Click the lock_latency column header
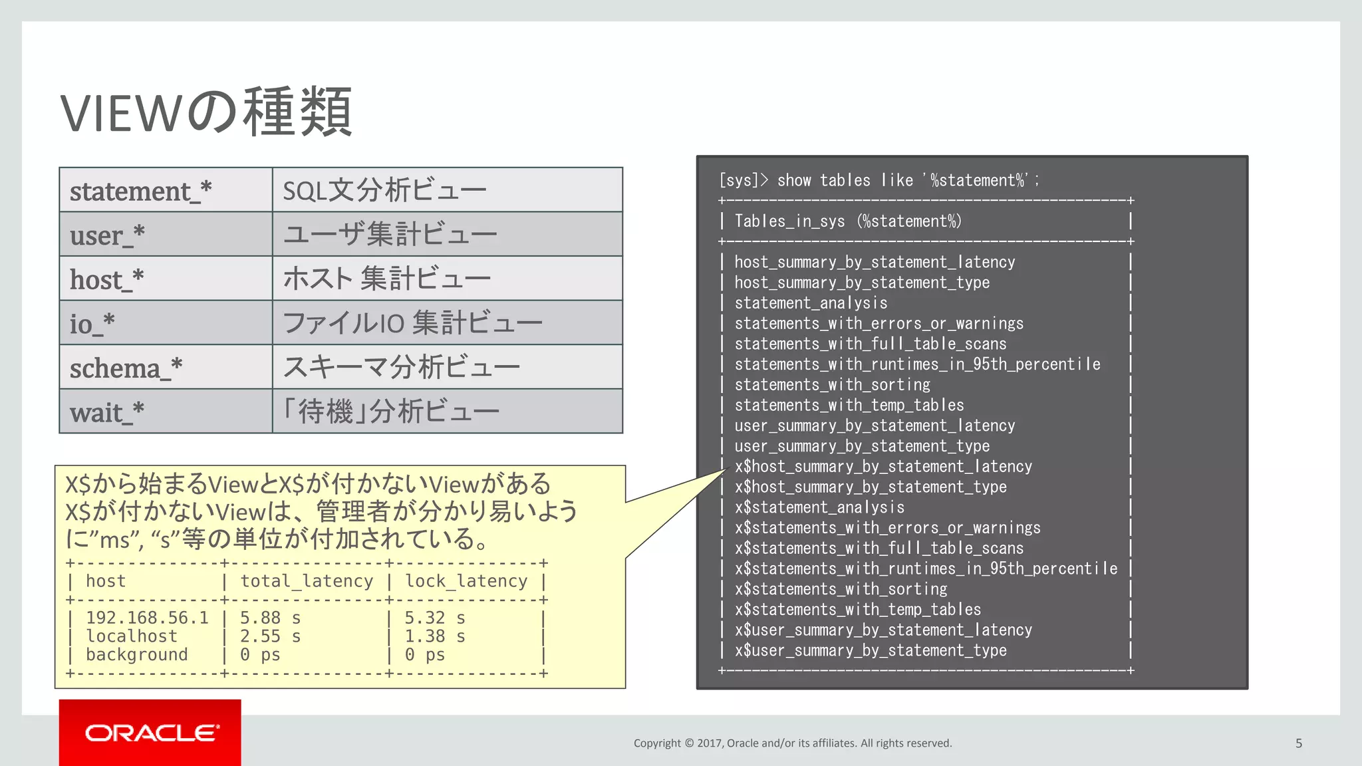 tap(466, 581)
